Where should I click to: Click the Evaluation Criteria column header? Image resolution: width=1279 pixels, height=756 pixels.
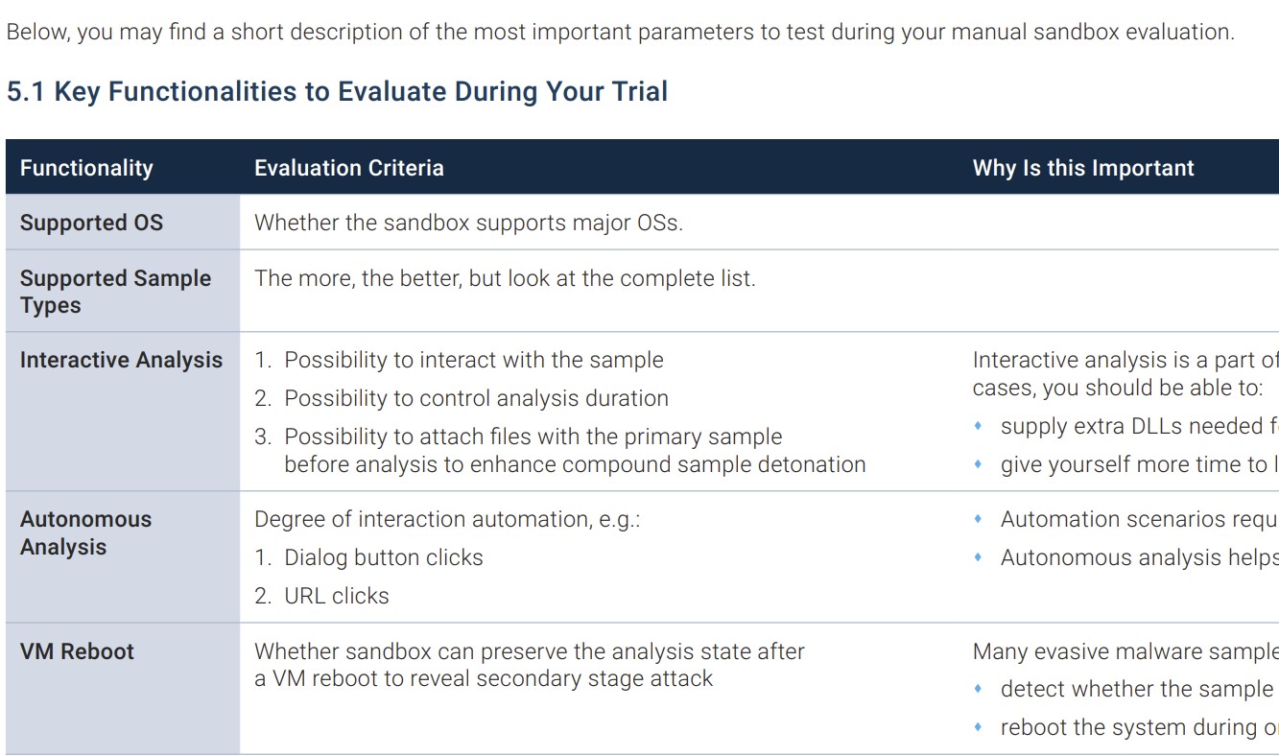click(x=349, y=168)
